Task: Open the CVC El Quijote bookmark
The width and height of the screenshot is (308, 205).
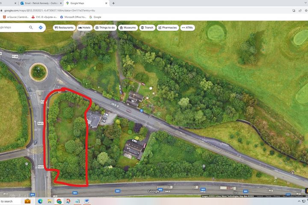Action: click(x=44, y=17)
